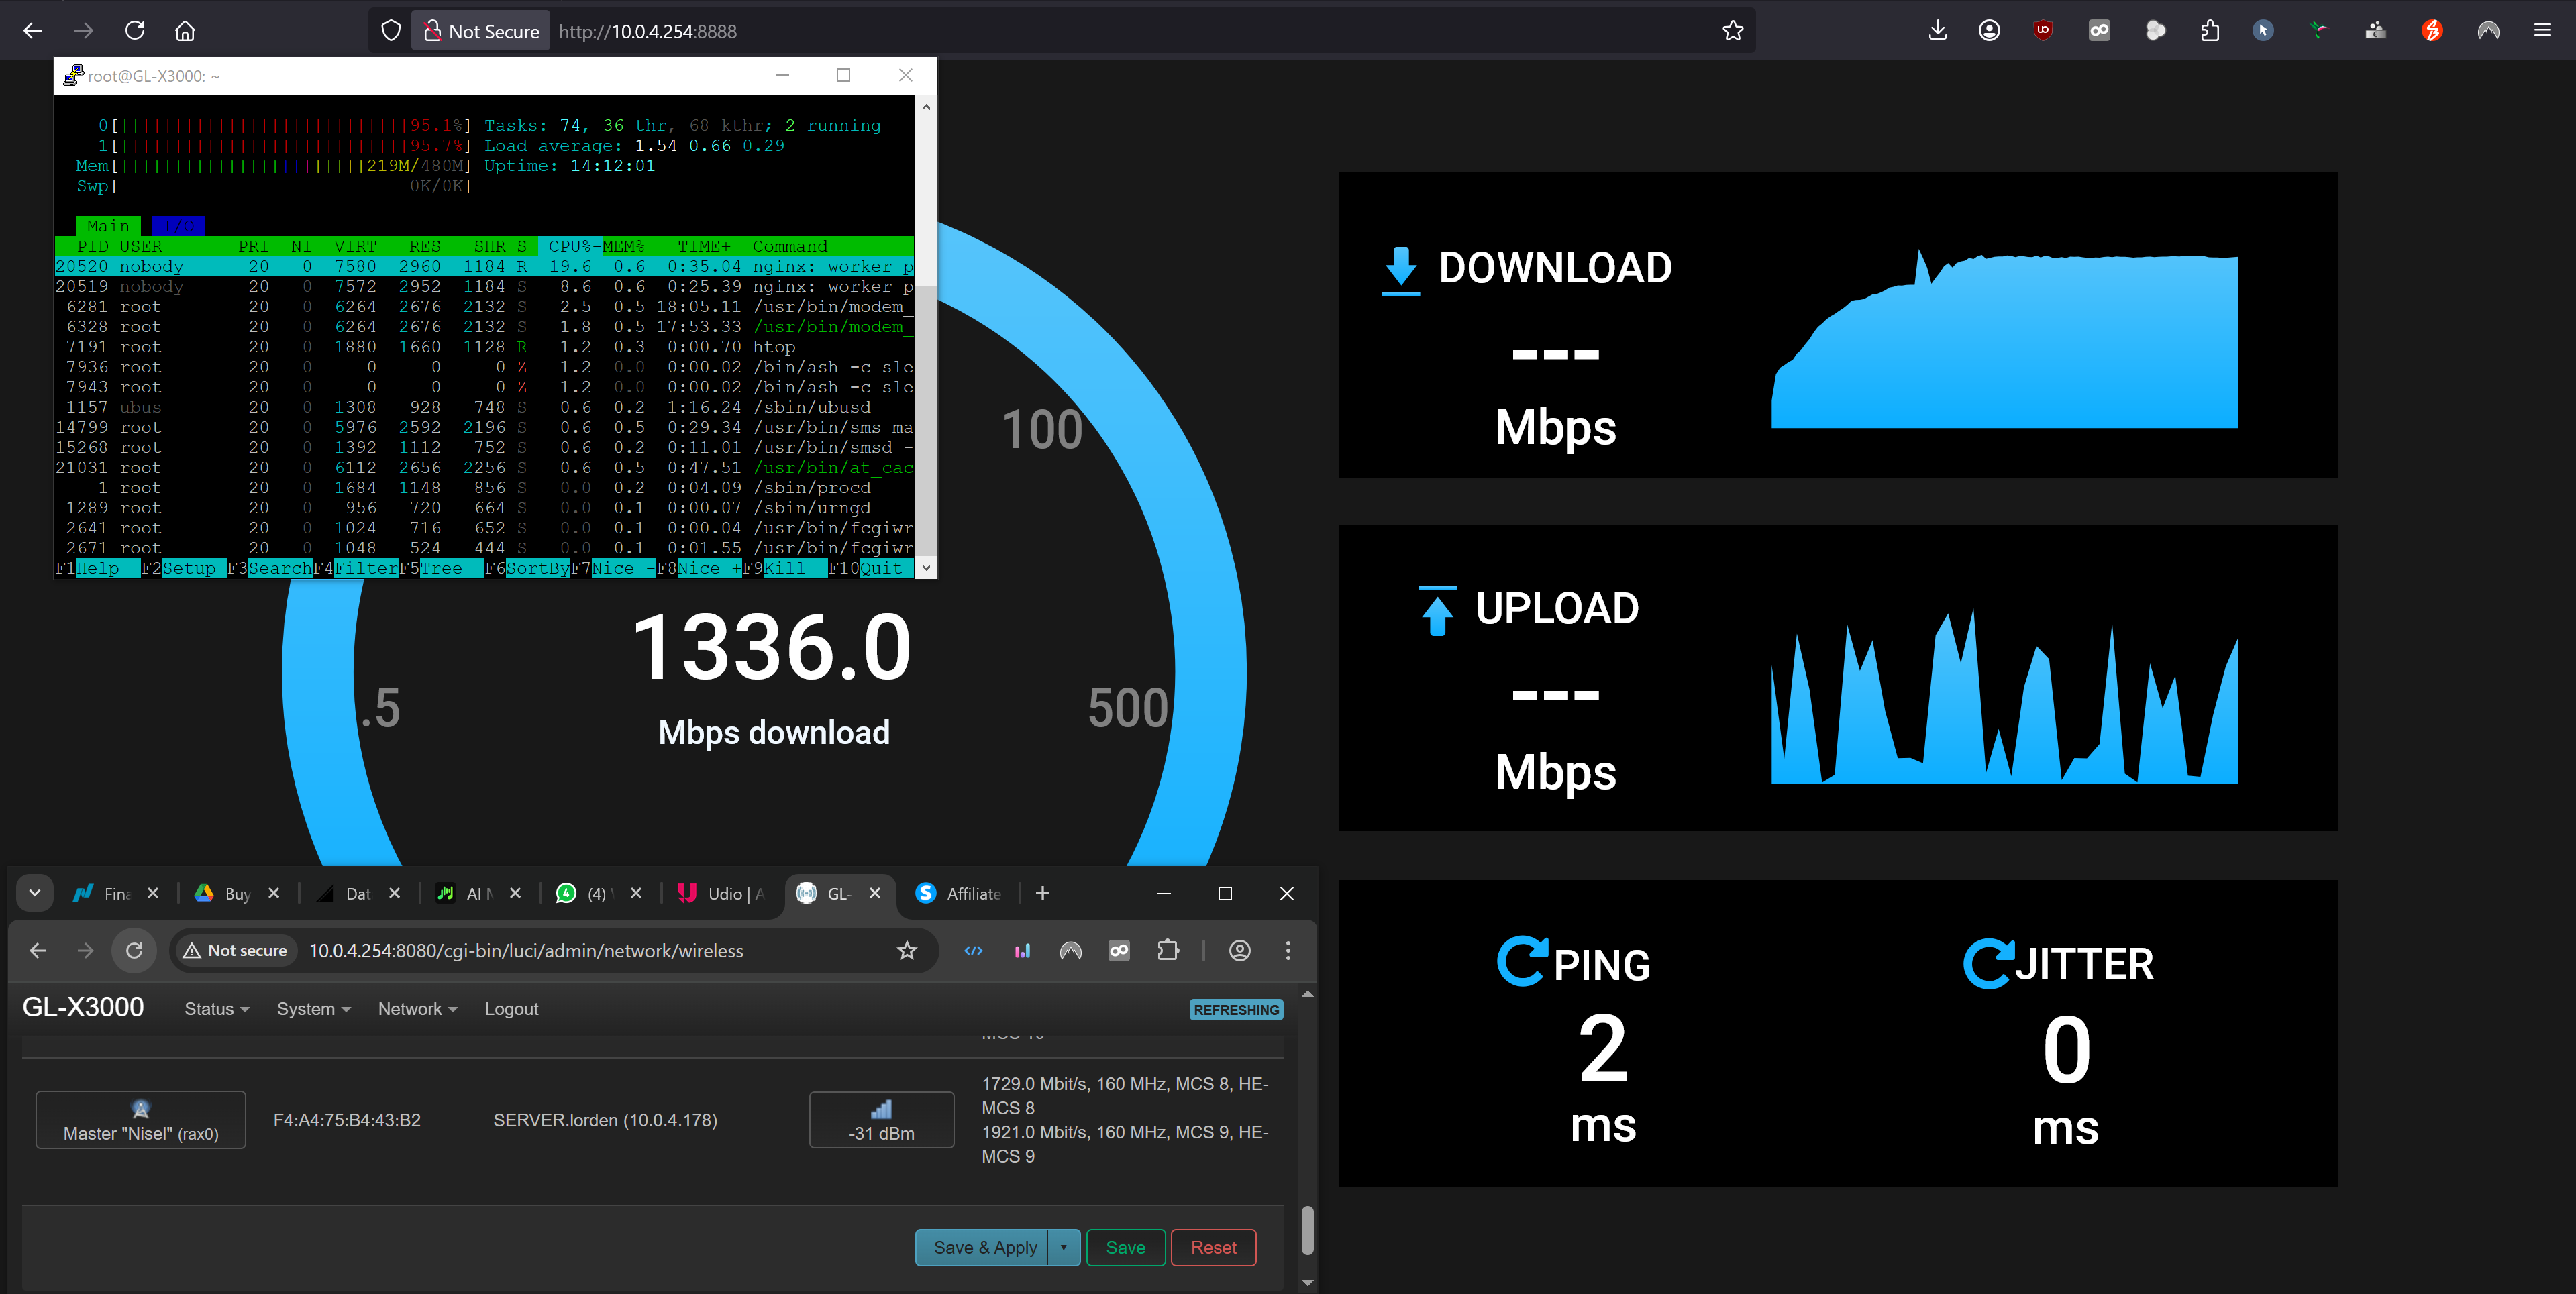Bookmark wireless page with Chrome star
This screenshot has width=2576, height=1294.
[x=907, y=950]
